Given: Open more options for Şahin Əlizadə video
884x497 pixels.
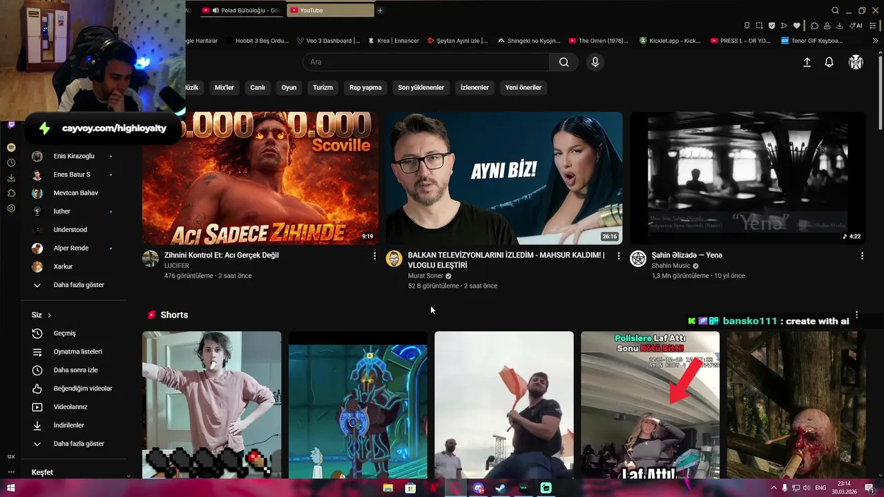Looking at the screenshot, I should [x=862, y=256].
